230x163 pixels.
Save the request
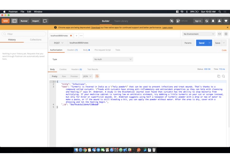pyautogui.click(x=217, y=43)
